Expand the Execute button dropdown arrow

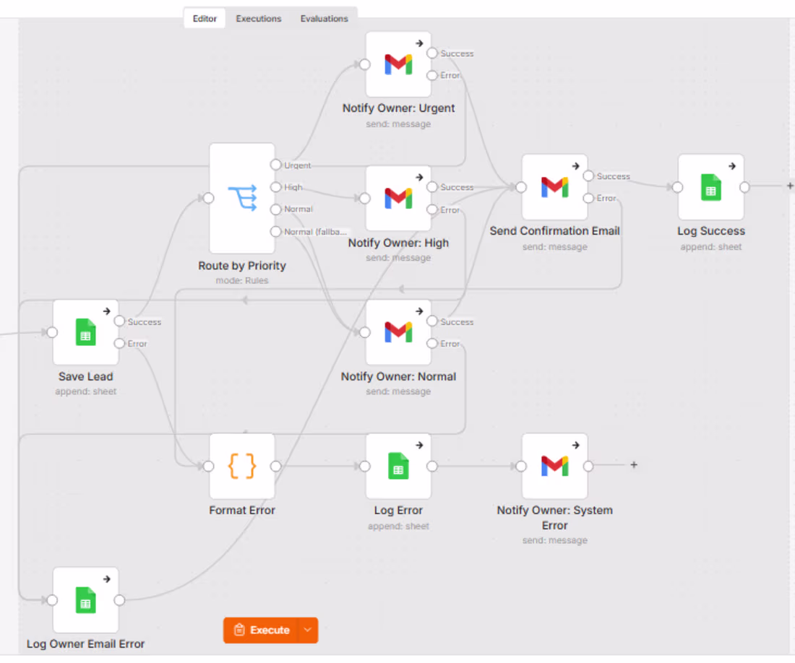[308, 630]
